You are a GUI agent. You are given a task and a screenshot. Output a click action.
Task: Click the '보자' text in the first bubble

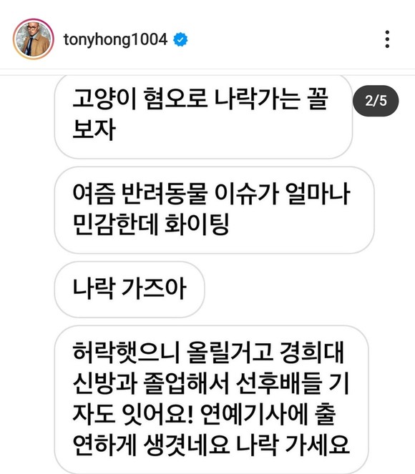click(94, 129)
